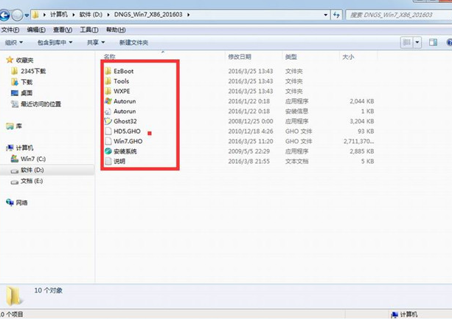Show the preview pane icon
This screenshot has height=319, width=452.
coord(433,43)
